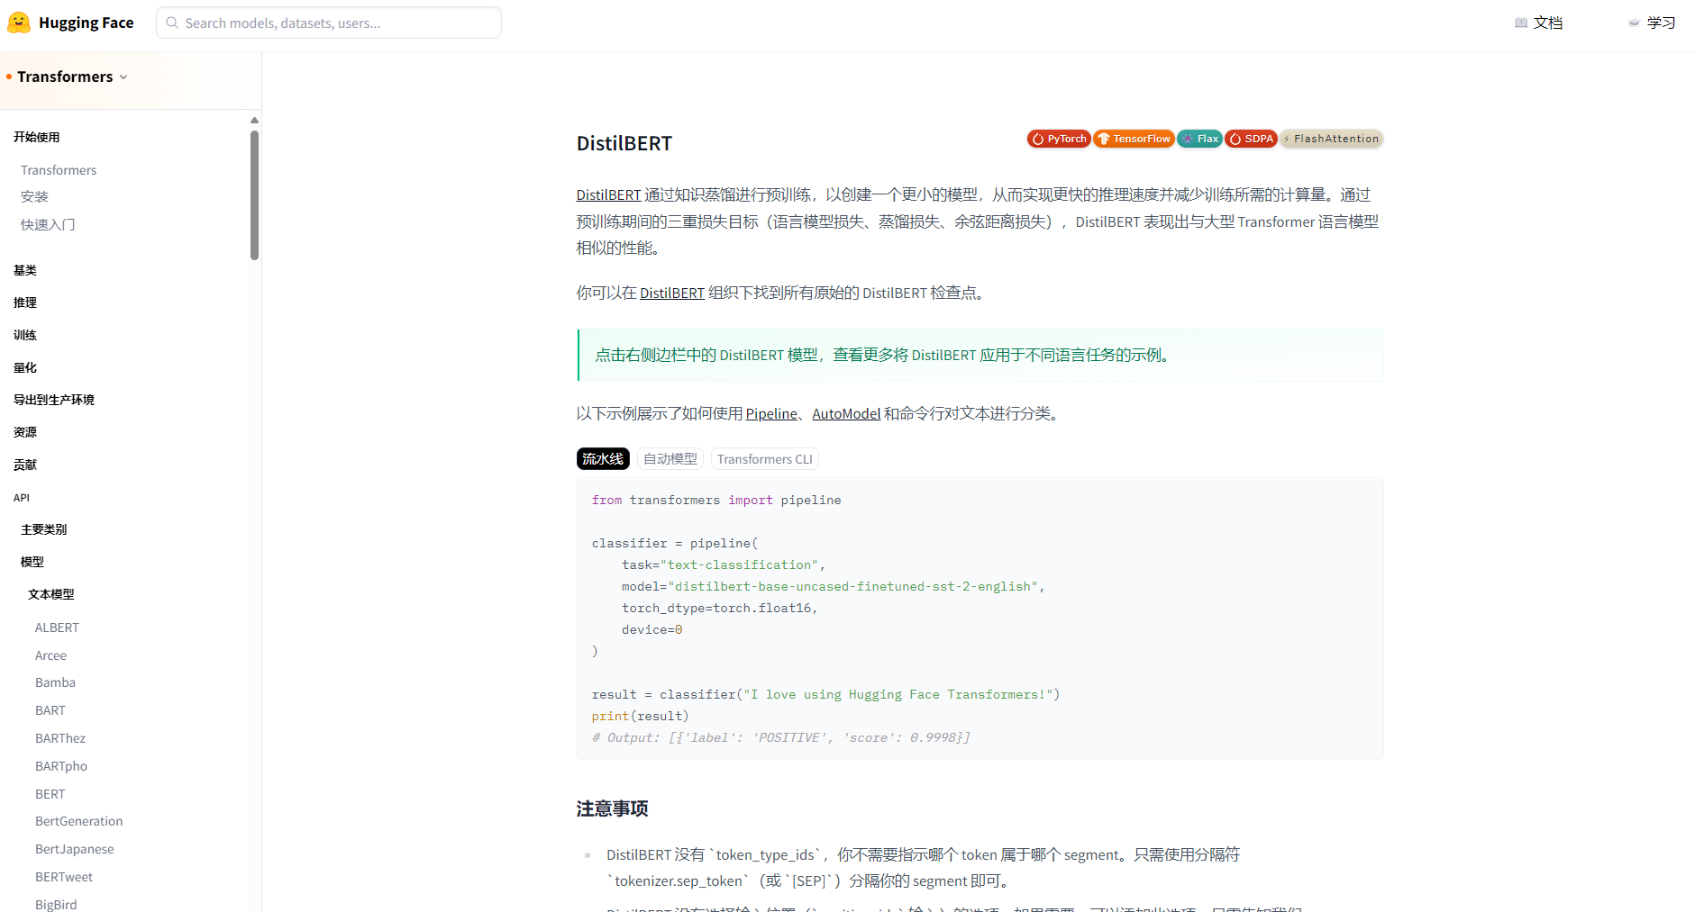This screenshot has height=912, width=1695.
Task: Open the BertGeneration model page
Action: pyautogui.click(x=79, y=821)
